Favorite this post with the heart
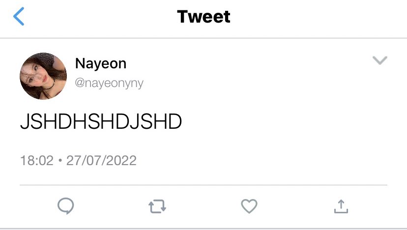Viewport: 407px width, 230px height. 249,206
